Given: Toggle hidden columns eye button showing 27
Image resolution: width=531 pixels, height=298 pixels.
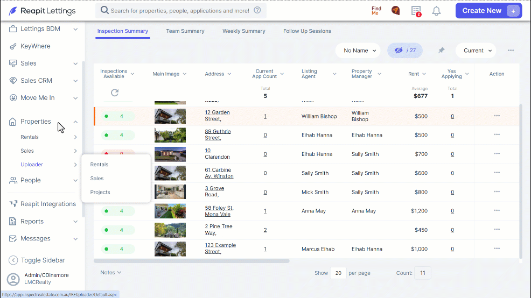Looking at the screenshot, I should 404,51.
